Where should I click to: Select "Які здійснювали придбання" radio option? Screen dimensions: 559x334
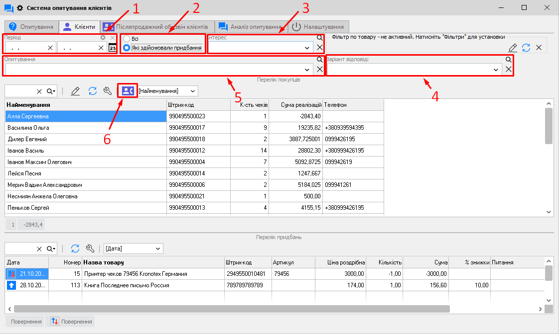coord(127,48)
